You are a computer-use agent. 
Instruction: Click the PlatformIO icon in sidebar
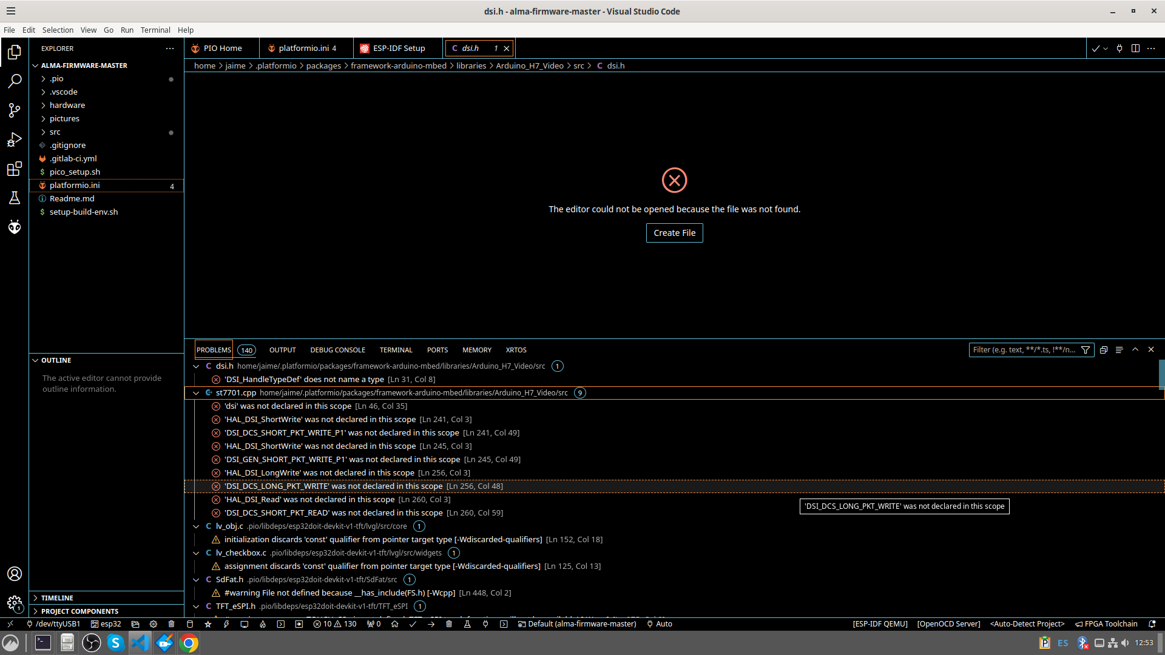pyautogui.click(x=15, y=227)
